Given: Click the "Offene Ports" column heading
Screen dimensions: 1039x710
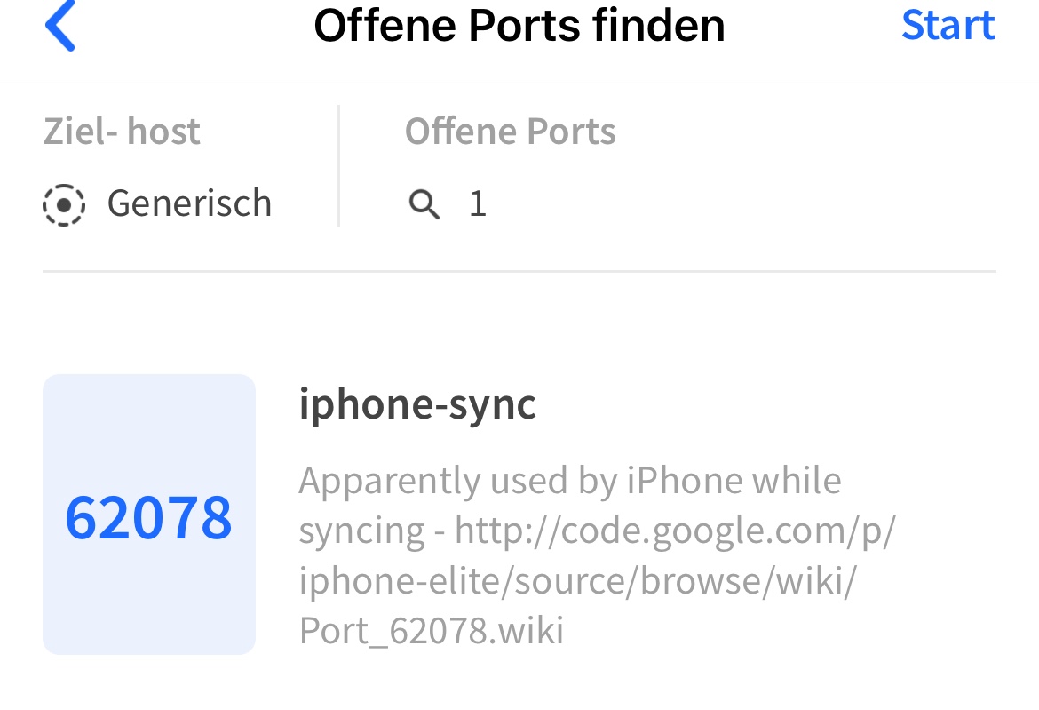Looking at the screenshot, I should point(510,132).
